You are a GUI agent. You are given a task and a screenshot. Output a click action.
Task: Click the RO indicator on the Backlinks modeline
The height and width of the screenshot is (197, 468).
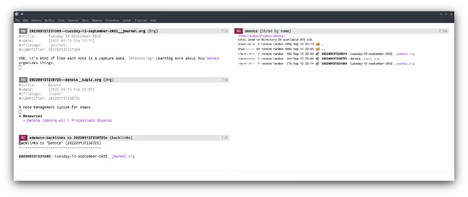point(23,138)
